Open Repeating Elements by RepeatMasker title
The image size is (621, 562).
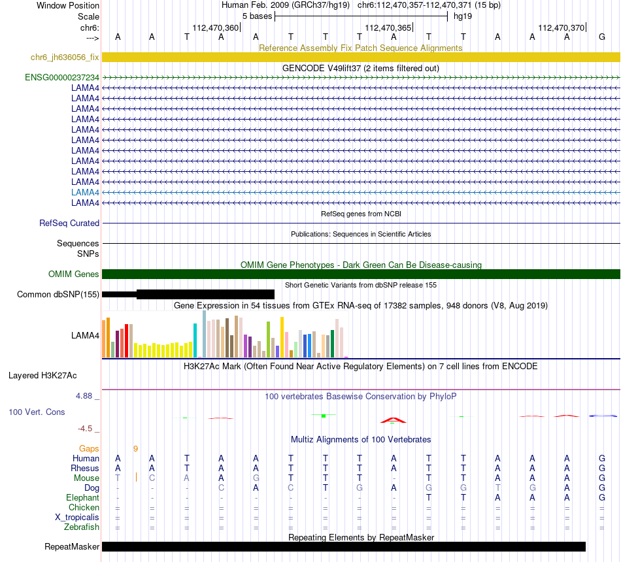(x=361, y=537)
